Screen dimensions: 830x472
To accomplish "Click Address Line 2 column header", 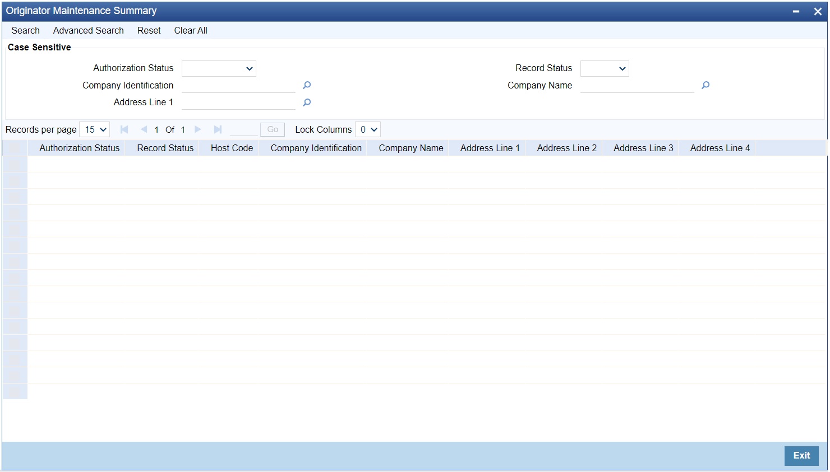I will (567, 148).
